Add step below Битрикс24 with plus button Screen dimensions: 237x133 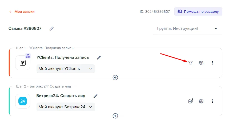pyautogui.click(x=115, y=116)
